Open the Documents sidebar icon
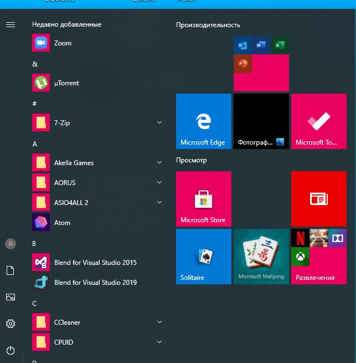356x363 pixels. point(11,270)
